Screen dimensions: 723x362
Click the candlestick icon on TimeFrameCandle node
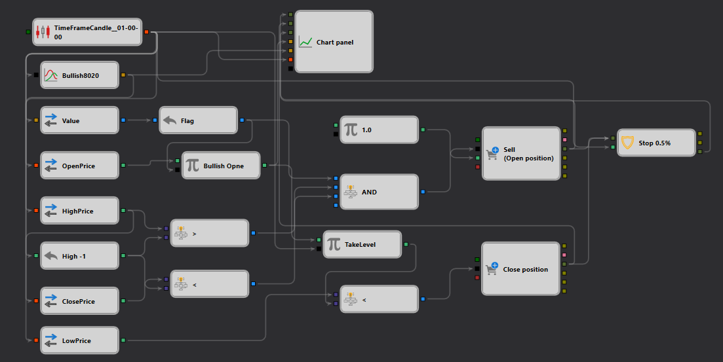[43, 32]
